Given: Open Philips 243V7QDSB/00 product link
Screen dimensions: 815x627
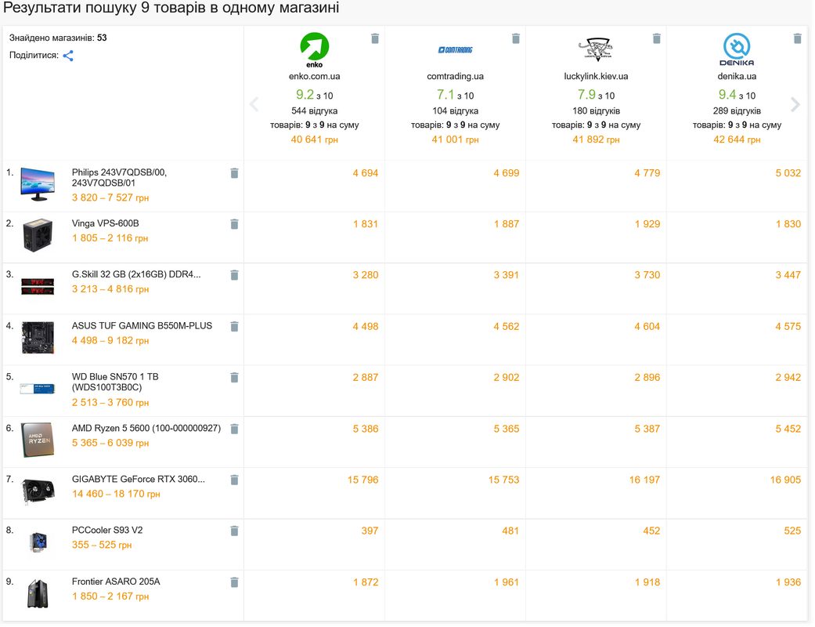Looking at the screenshot, I should [x=119, y=178].
